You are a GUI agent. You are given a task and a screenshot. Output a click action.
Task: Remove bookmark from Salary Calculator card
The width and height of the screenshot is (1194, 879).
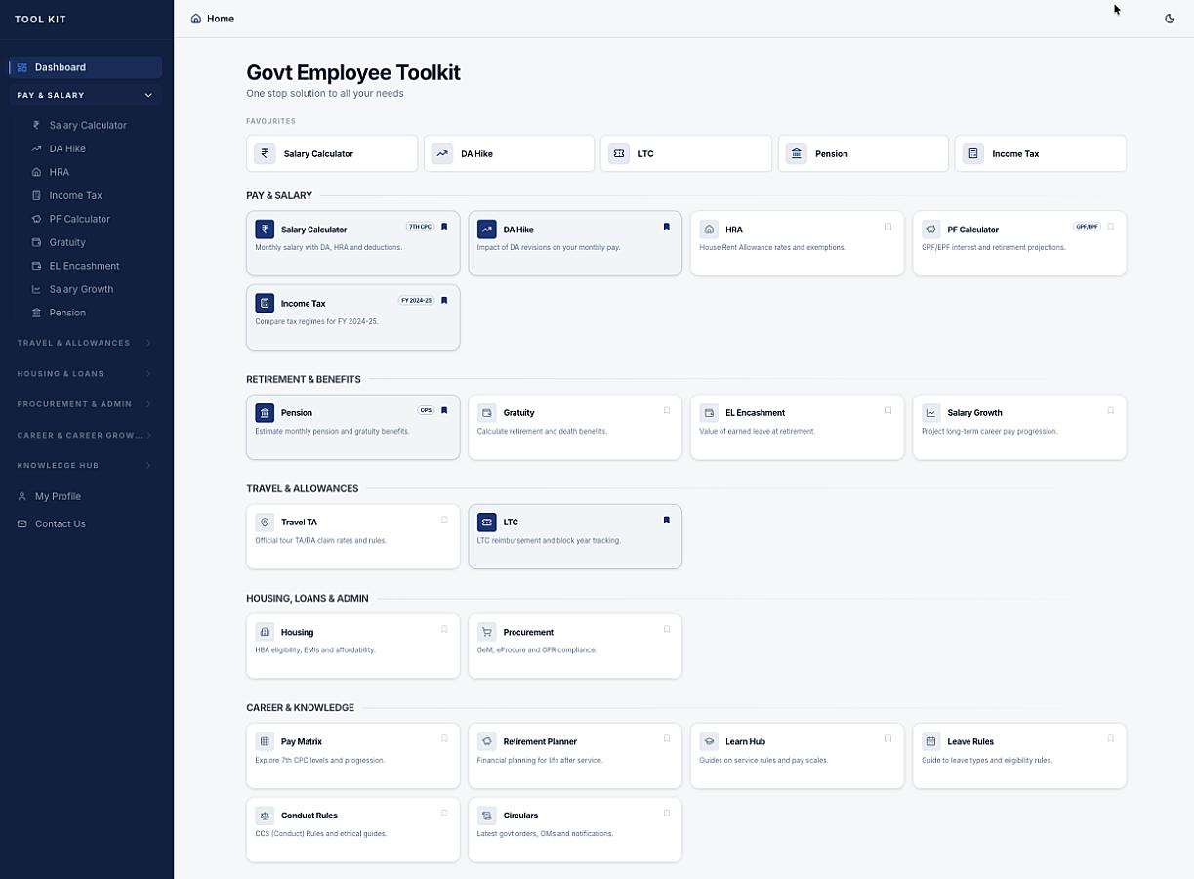(444, 227)
